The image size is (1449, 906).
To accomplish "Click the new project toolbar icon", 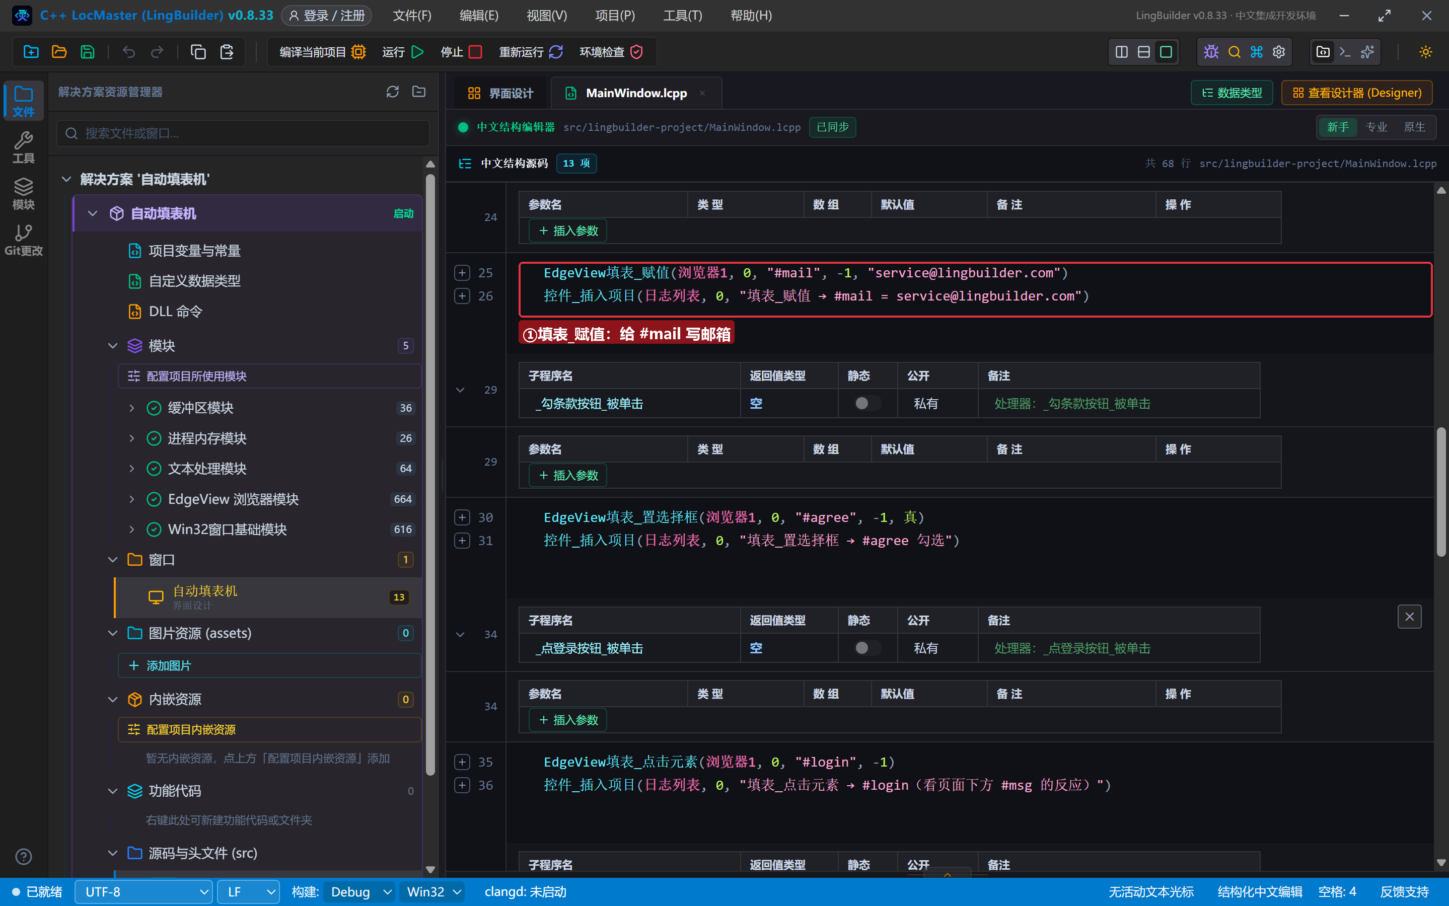I will click(31, 52).
